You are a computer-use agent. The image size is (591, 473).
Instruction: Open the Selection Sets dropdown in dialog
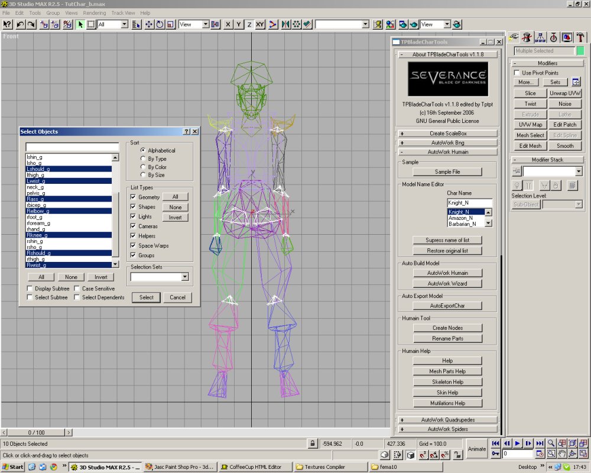pos(184,277)
